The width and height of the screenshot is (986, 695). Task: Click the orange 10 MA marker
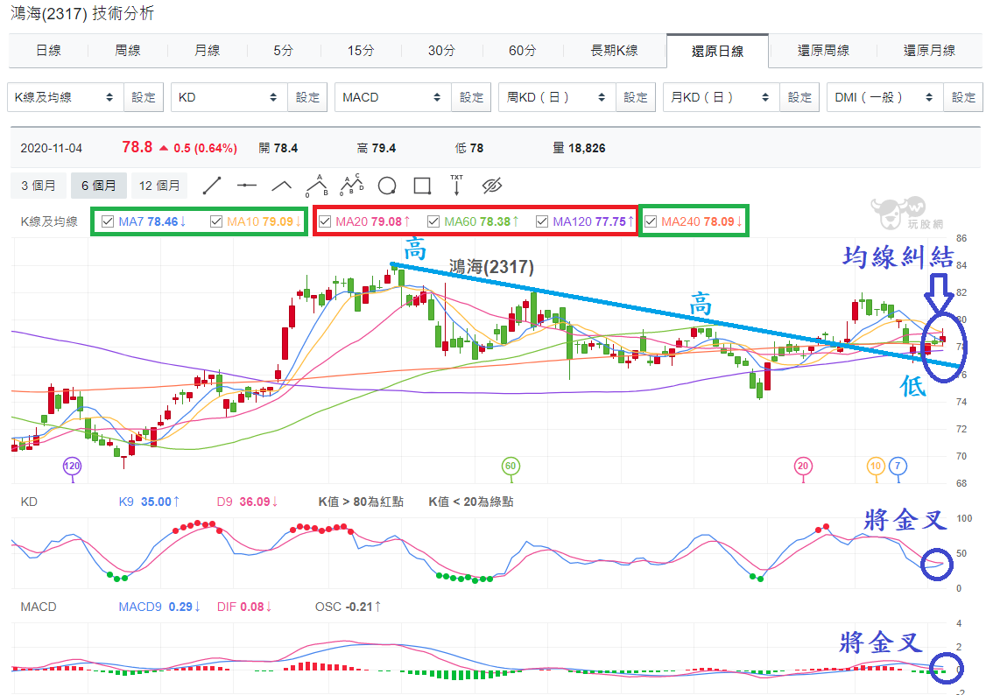[x=876, y=466]
